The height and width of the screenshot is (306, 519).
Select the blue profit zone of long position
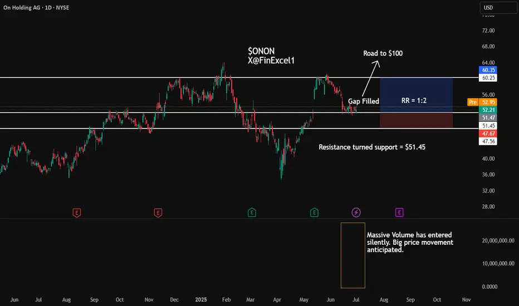417,95
